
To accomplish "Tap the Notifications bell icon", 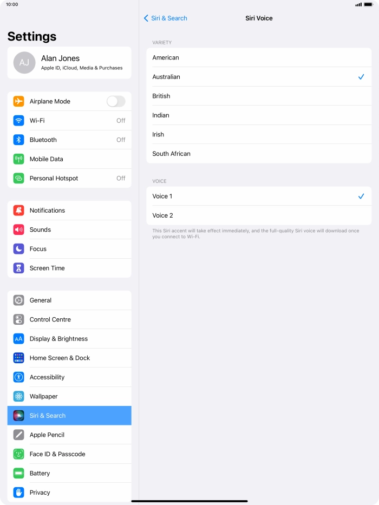I will 19,211.
